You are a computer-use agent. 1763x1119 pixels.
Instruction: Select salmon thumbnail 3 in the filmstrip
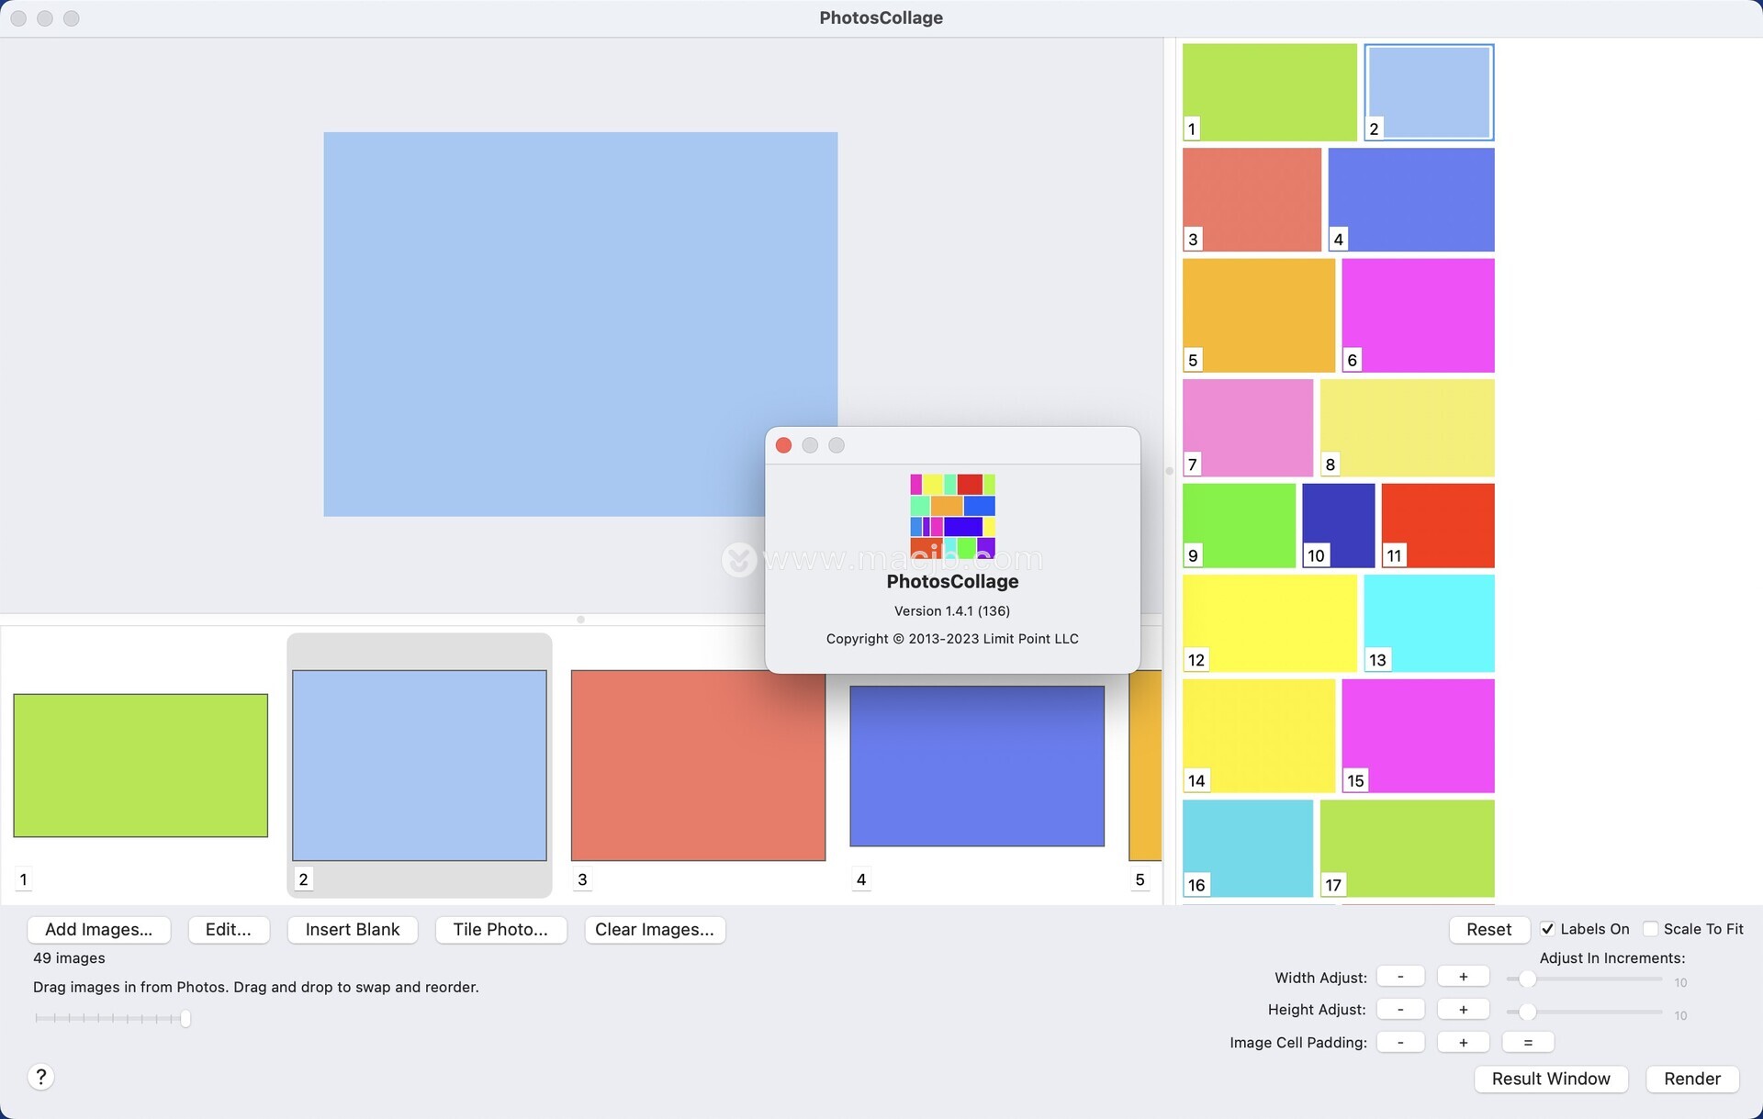pos(698,766)
